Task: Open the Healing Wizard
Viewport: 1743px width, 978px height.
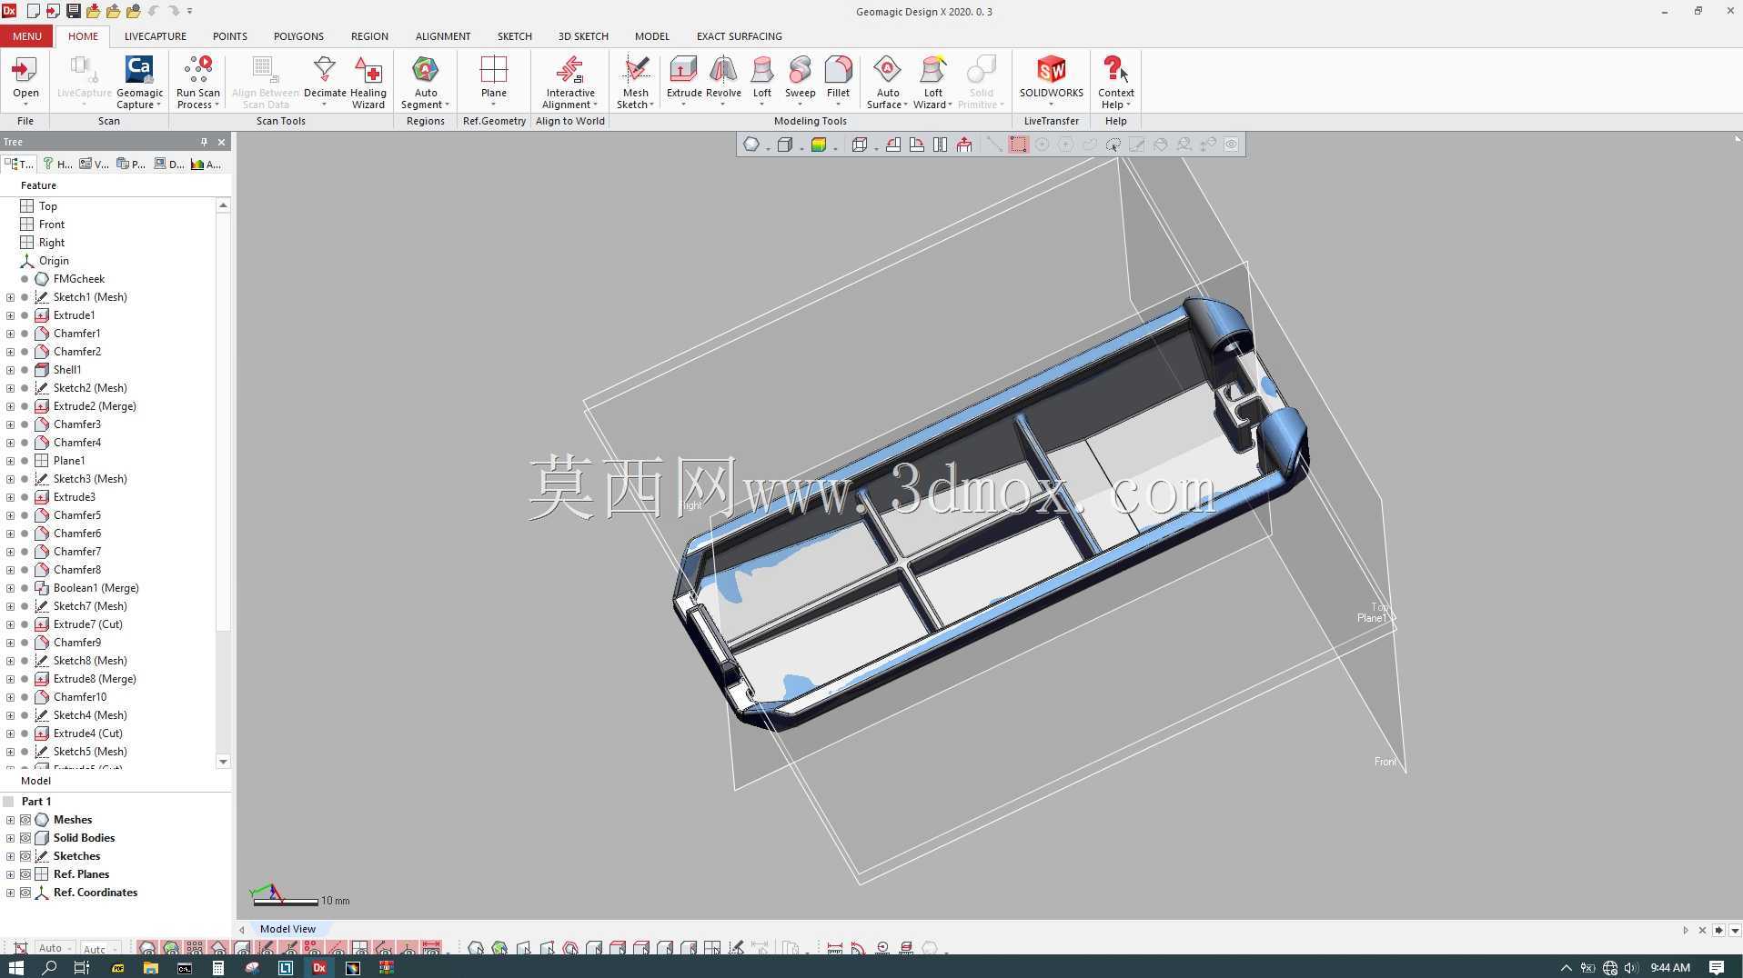Action: 368,81
